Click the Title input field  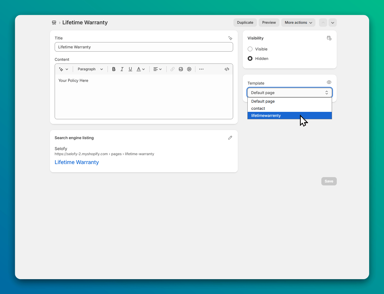pos(144,47)
